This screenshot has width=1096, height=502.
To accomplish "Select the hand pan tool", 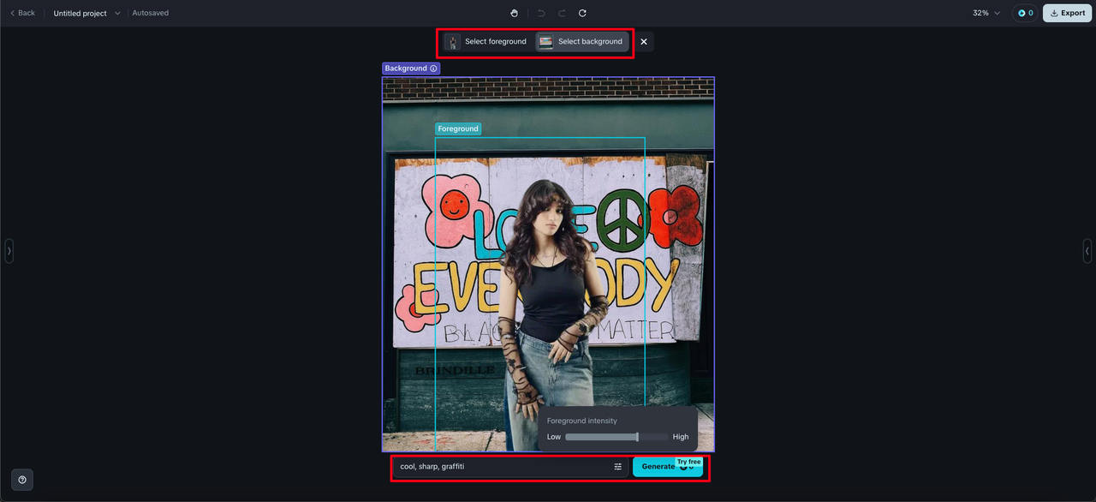I will 514,13.
